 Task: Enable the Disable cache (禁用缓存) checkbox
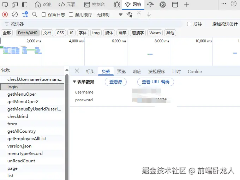[71, 14]
